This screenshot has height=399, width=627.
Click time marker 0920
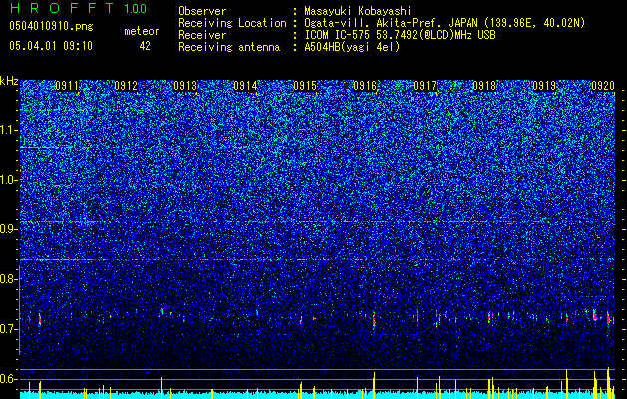[603, 86]
